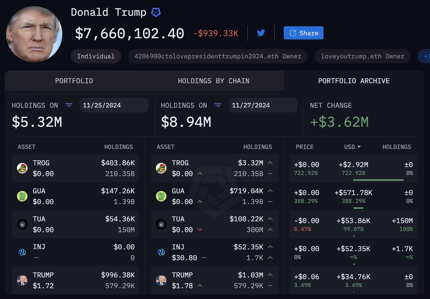Click TROG $403.86K holdings value
Image resolution: width=430 pixels, height=299 pixels.
pos(118,163)
